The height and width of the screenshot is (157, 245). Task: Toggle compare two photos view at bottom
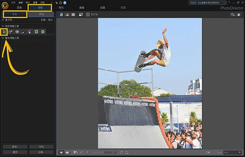tap(67, 153)
